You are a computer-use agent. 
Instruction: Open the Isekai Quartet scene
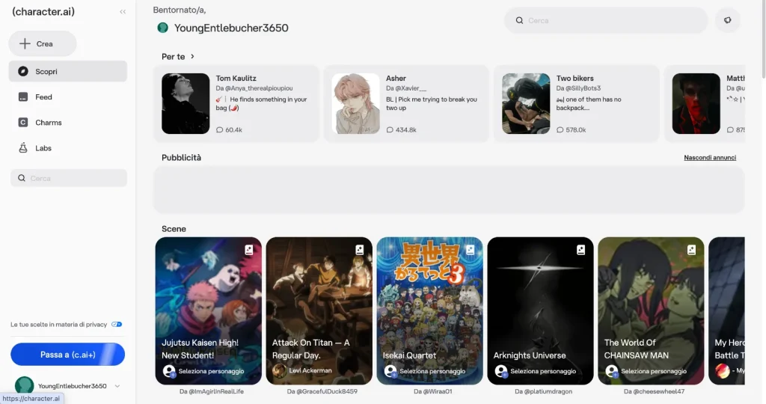pyautogui.click(x=430, y=310)
